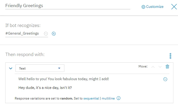Click the info icon beside multiline

click(119, 98)
